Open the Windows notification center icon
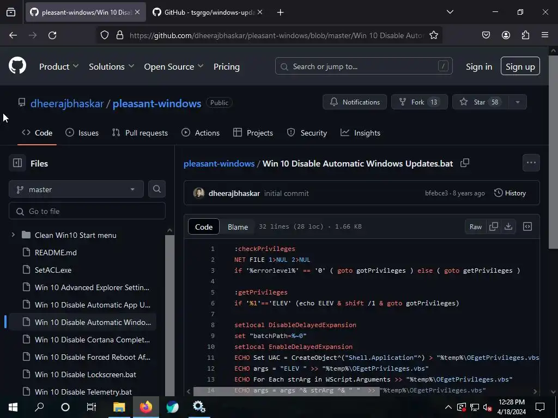 click(540, 407)
